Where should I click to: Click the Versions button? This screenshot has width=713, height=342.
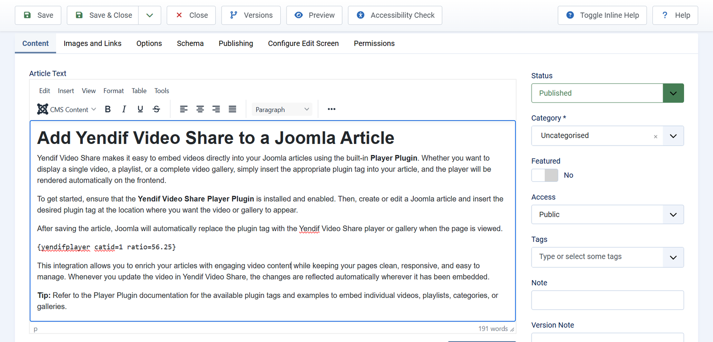pos(251,15)
